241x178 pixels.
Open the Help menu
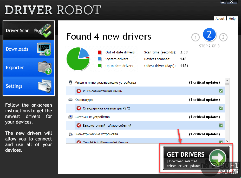click(232, 19)
